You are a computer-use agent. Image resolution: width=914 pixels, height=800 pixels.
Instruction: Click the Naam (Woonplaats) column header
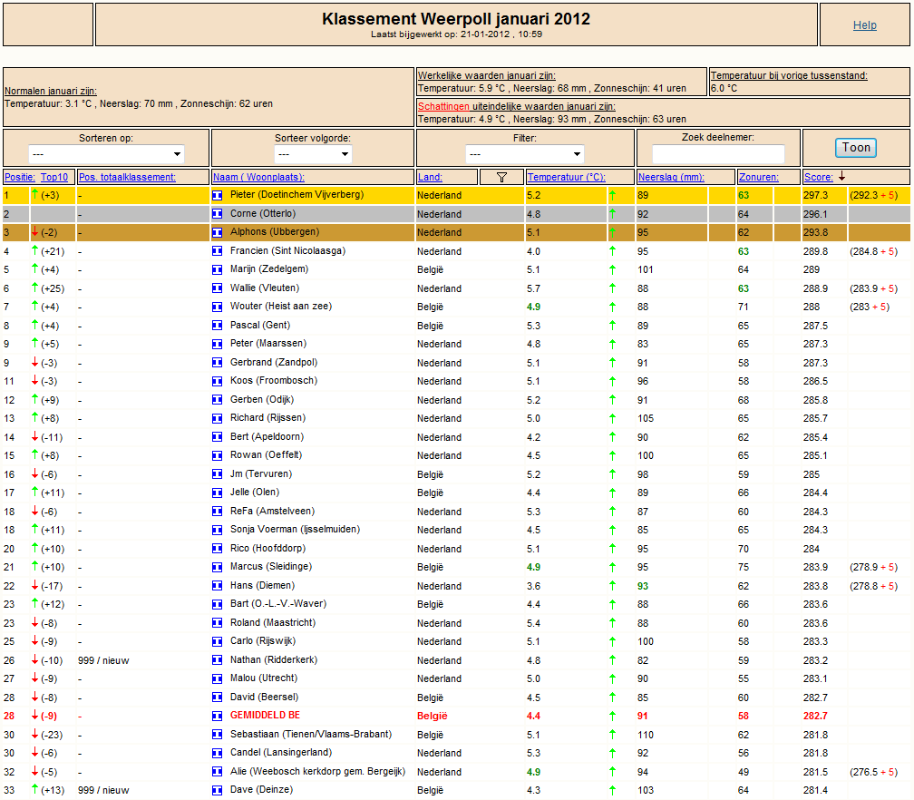point(258,177)
